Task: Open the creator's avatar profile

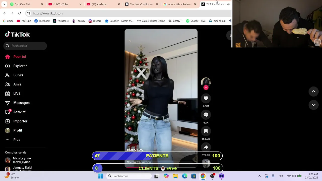Action: click(206, 82)
